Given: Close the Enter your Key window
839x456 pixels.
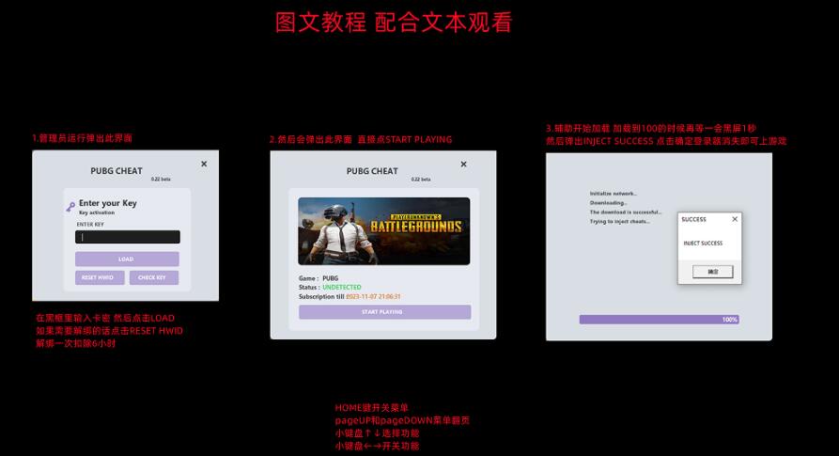Looking at the screenshot, I should pos(204,164).
